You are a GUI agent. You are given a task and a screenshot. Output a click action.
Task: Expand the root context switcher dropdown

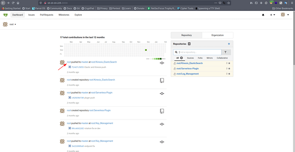[10, 24]
